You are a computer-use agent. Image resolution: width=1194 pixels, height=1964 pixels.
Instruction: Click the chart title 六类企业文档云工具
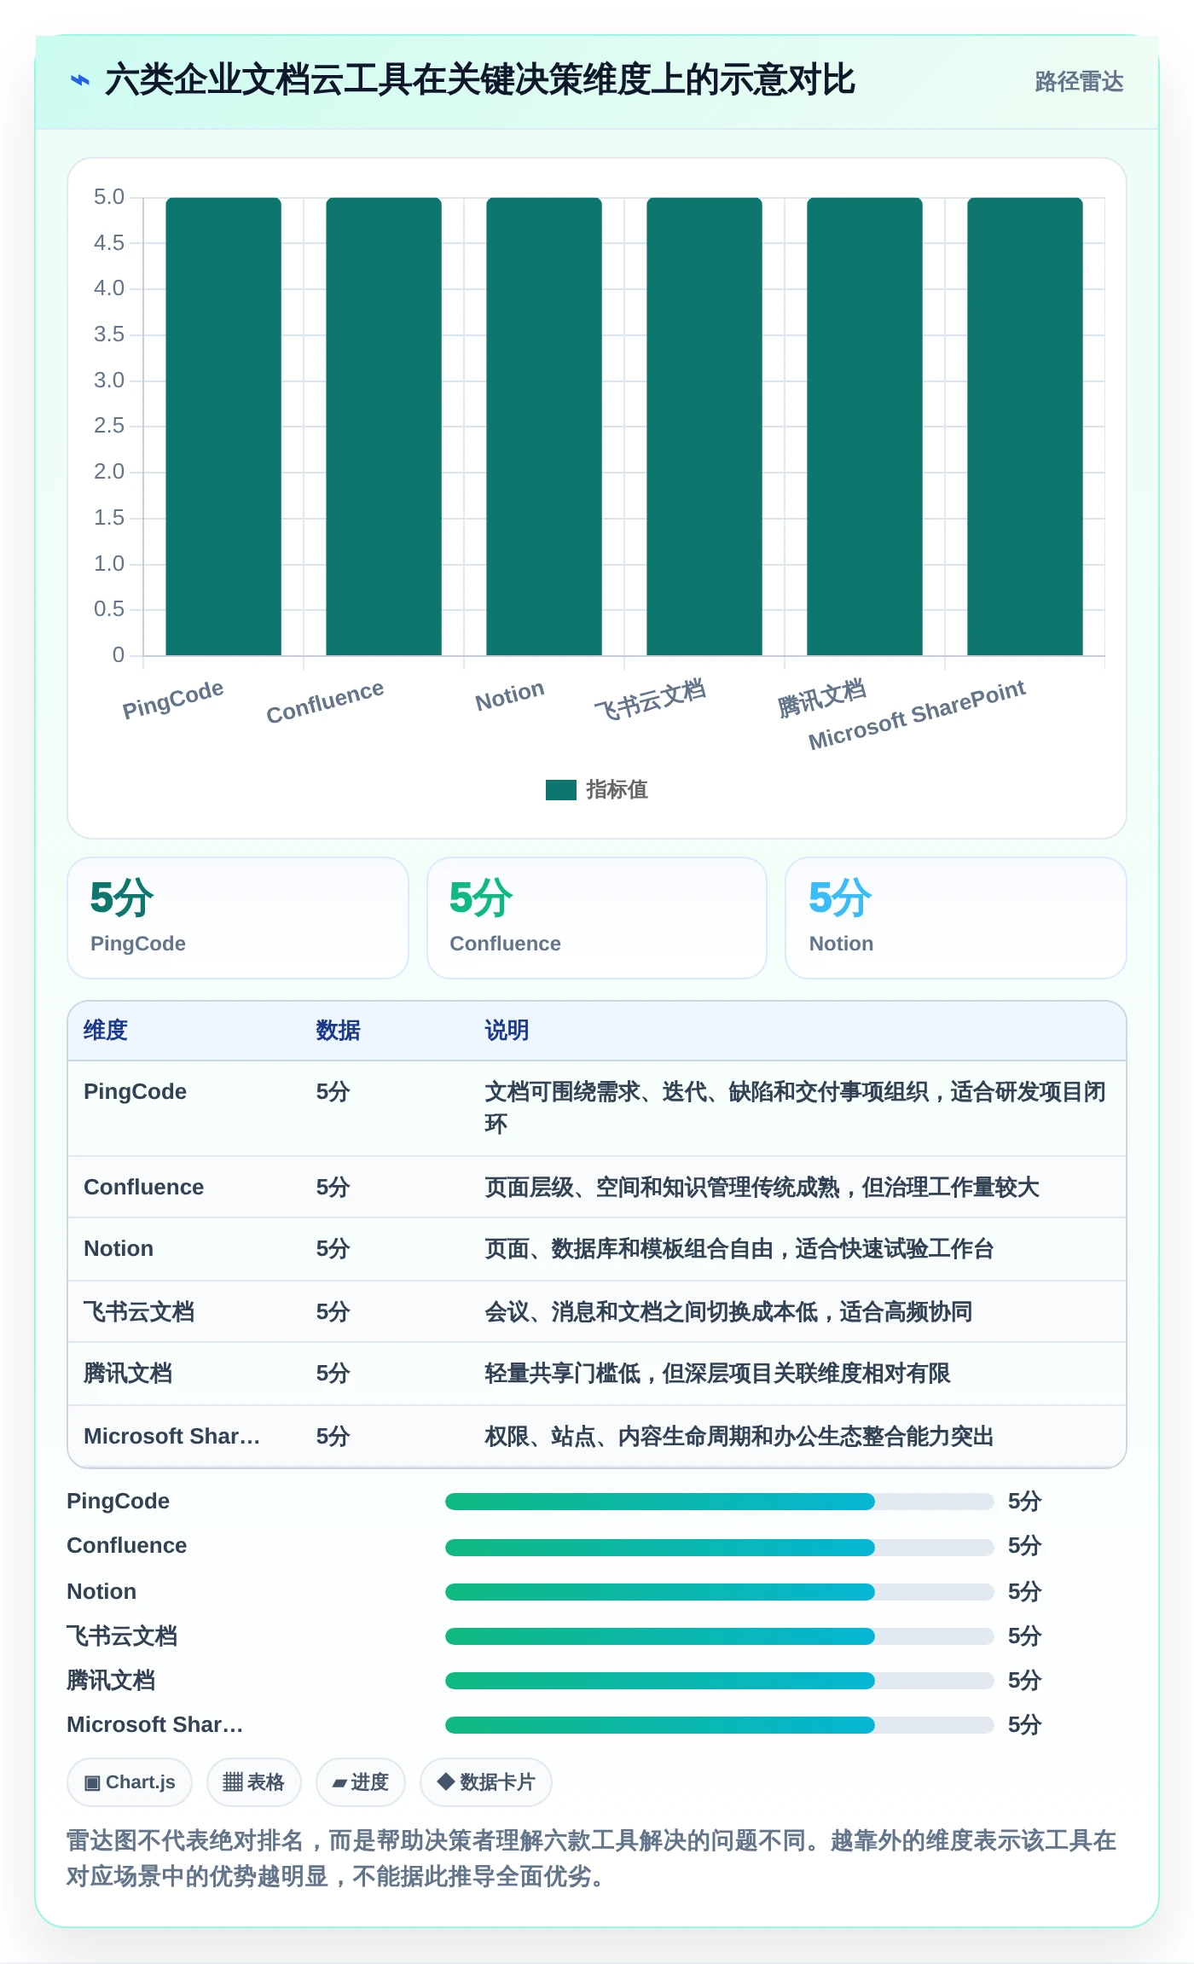click(479, 80)
